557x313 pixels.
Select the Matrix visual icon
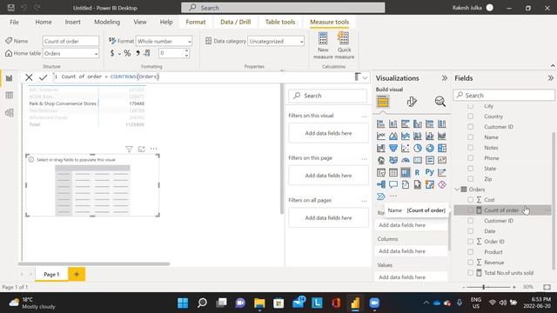(406, 172)
